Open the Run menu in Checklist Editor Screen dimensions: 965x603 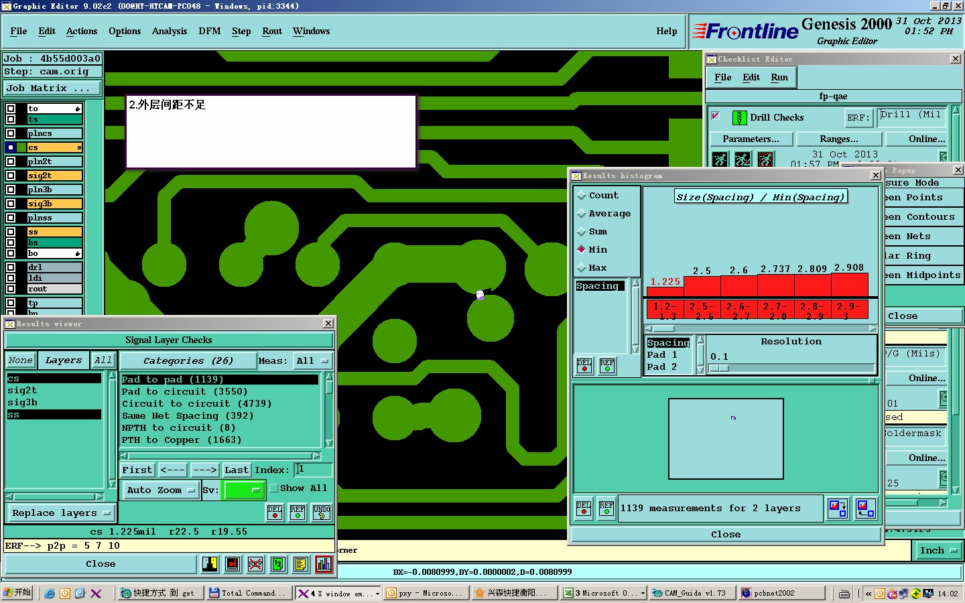tap(779, 78)
